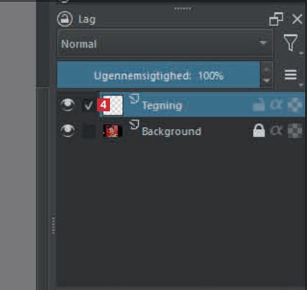
Task: Open the Normal blending mode dropdown
Action: click(x=165, y=44)
